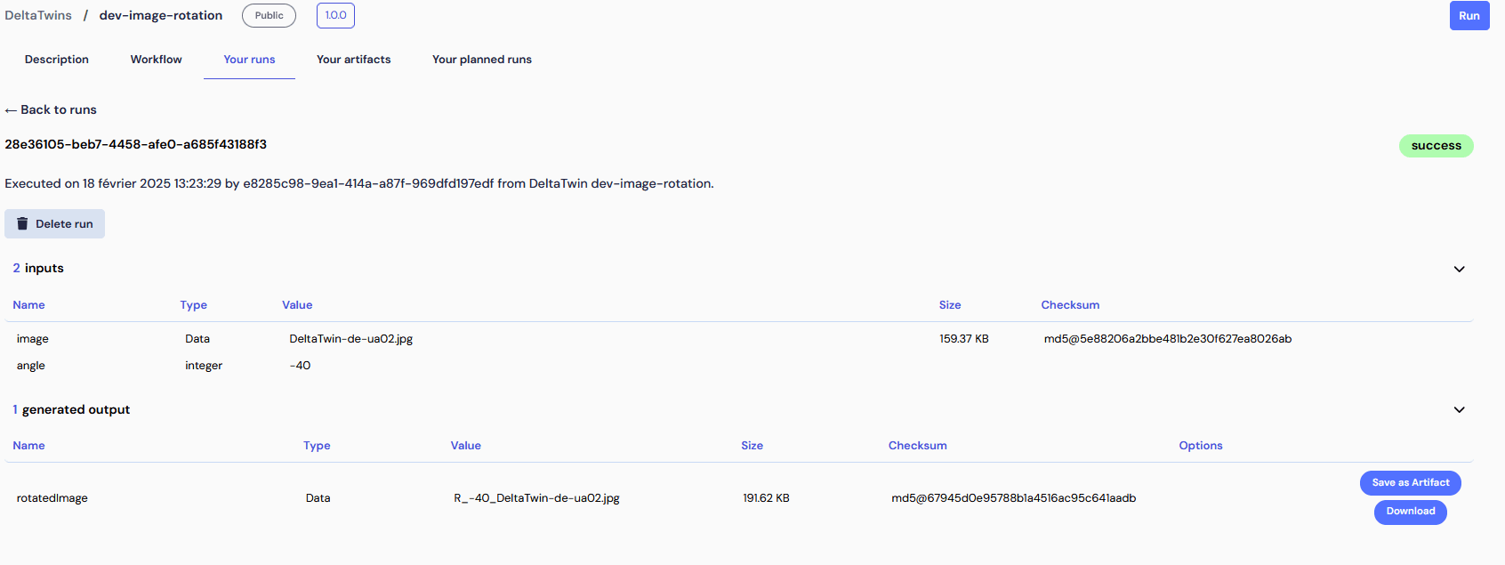Screen dimensions: 1505x565
Task: Open the 1.0.0 version selector
Action: (x=335, y=15)
